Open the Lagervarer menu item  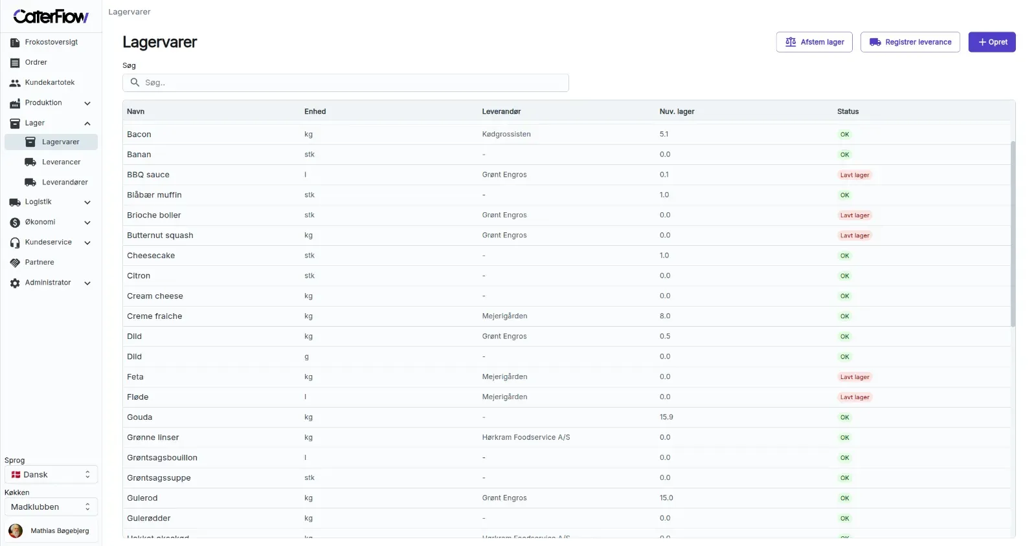click(x=51, y=142)
